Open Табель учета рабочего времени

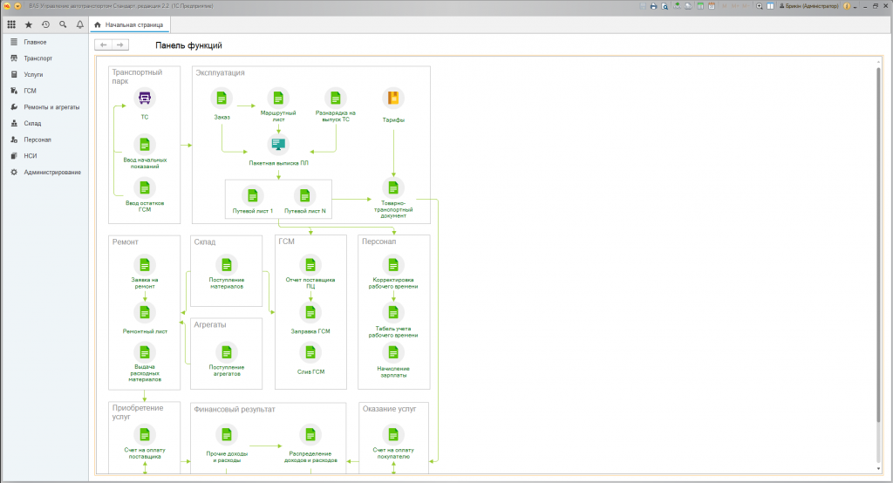[393, 313]
